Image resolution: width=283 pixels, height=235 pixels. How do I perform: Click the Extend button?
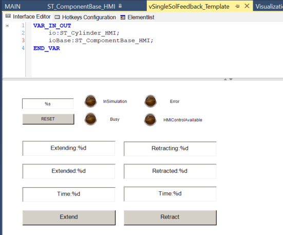point(69,218)
